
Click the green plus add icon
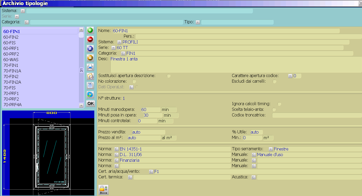tap(90, 30)
